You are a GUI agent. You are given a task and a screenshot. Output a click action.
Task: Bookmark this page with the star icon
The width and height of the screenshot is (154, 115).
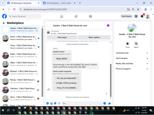[x=138, y=9]
